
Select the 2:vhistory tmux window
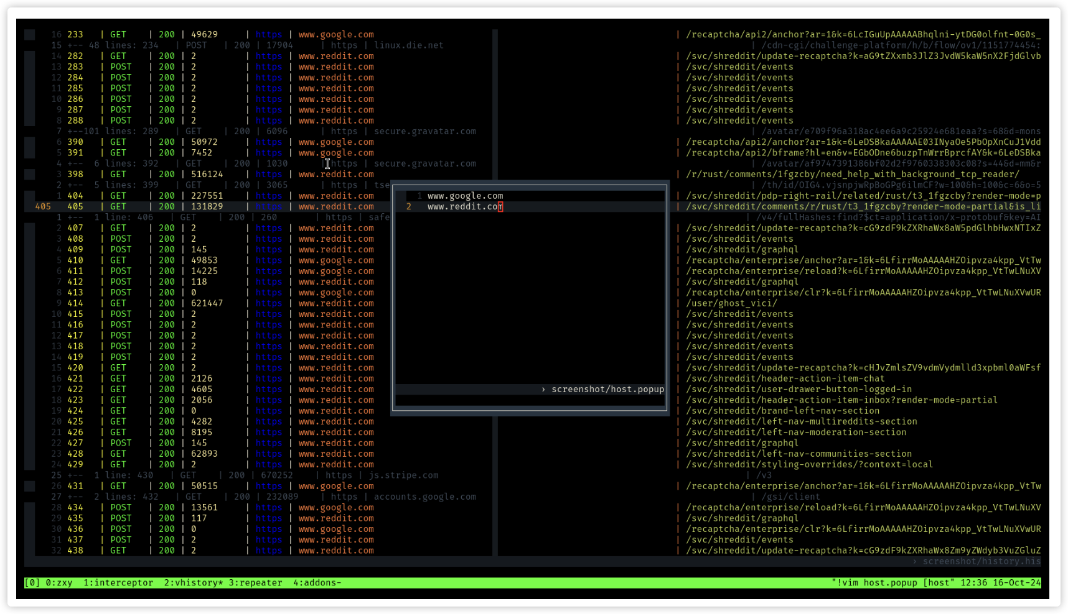[194, 583]
